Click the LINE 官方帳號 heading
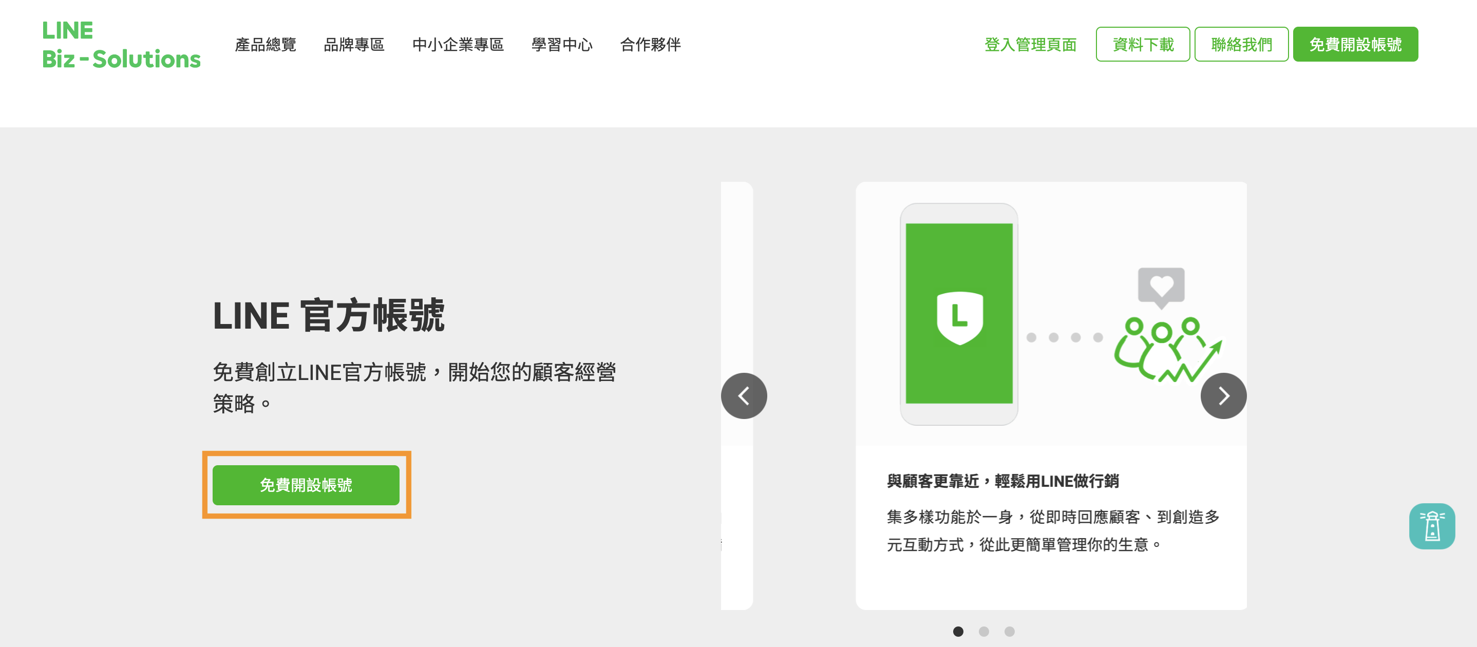Viewport: 1477px width, 647px height. pyautogui.click(x=329, y=315)
